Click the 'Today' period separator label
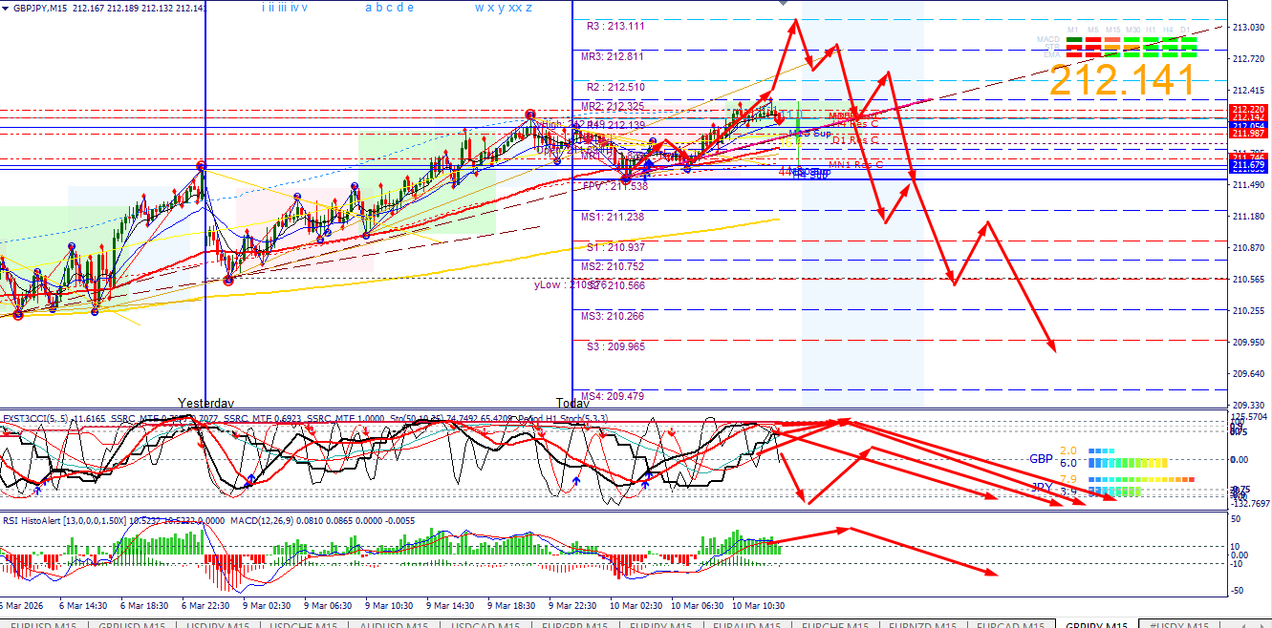Image resolution: width=1272 pixels, height=628 pixels. point(572,403)
